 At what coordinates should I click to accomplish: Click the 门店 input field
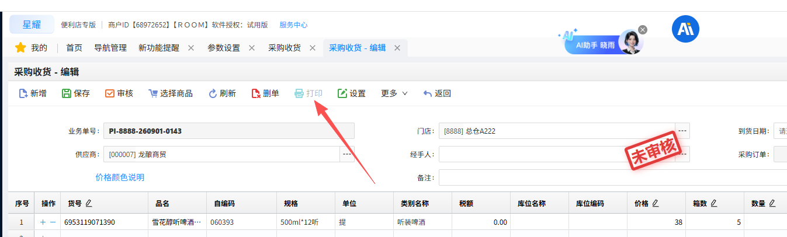pyautogui.click(x=557, y=131)
